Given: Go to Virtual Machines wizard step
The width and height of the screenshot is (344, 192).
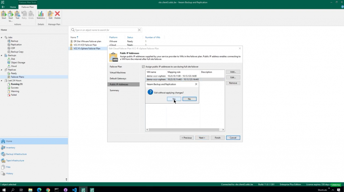Looking at the screenshot, I should coord(118,73).
